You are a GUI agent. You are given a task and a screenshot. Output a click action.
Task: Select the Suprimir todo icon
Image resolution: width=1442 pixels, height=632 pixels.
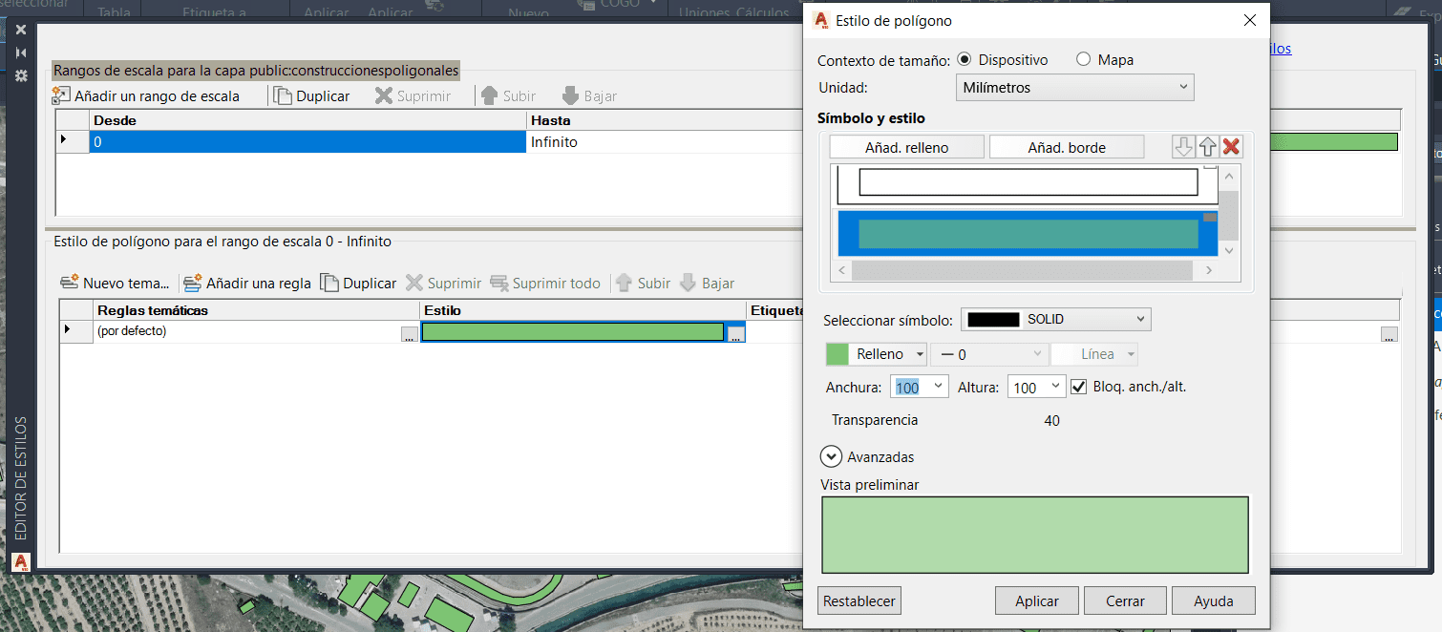500,283
